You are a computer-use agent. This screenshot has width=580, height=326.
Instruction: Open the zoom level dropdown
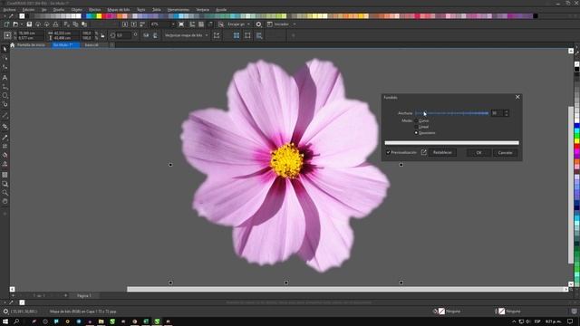pyautogui.click(x=173, y=24)
